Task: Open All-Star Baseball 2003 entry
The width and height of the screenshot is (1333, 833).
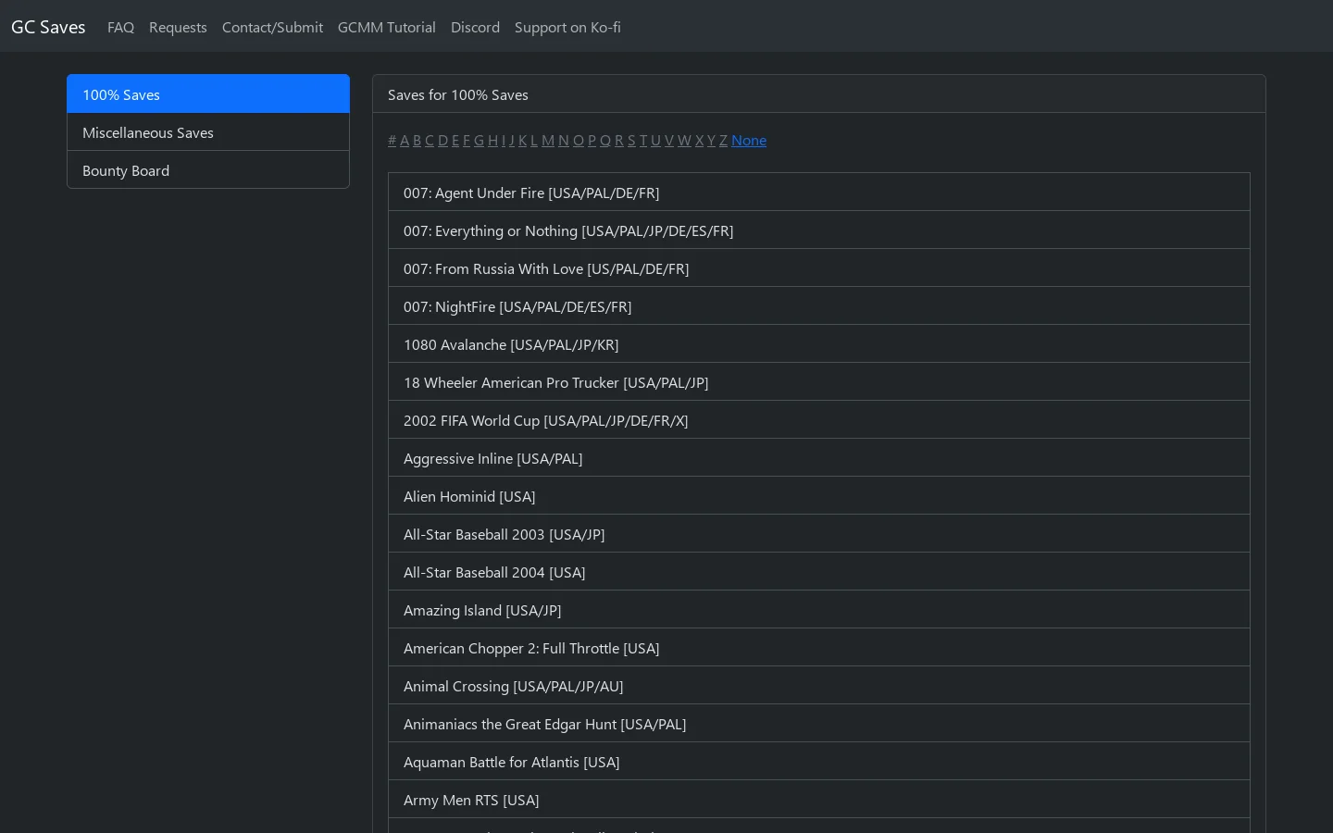Action: click(x=819, y=534)
